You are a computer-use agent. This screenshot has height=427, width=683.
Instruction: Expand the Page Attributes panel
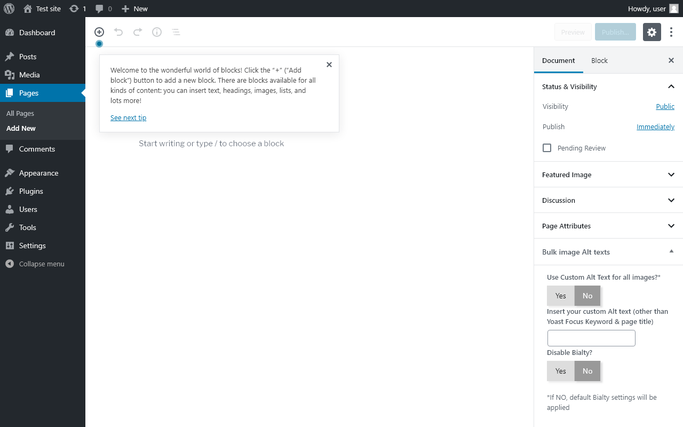pos(608,226)
